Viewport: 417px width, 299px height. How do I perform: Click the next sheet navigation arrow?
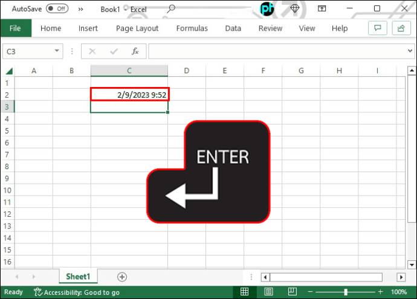pyautogui.click(x=34, y=277)
